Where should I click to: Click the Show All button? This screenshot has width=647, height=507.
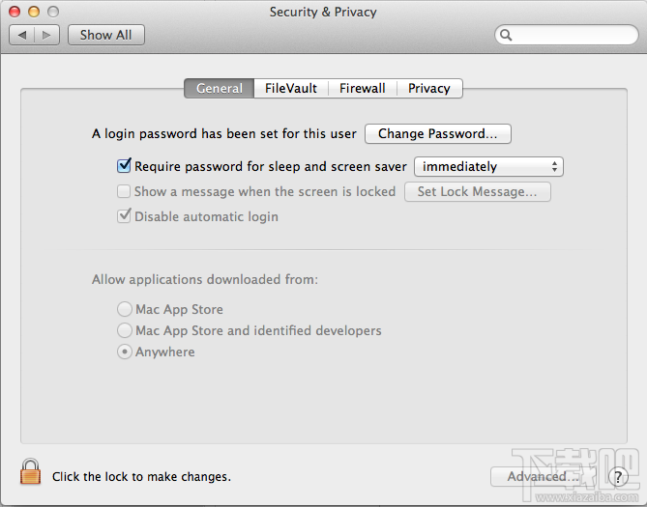tap(106, 35)
